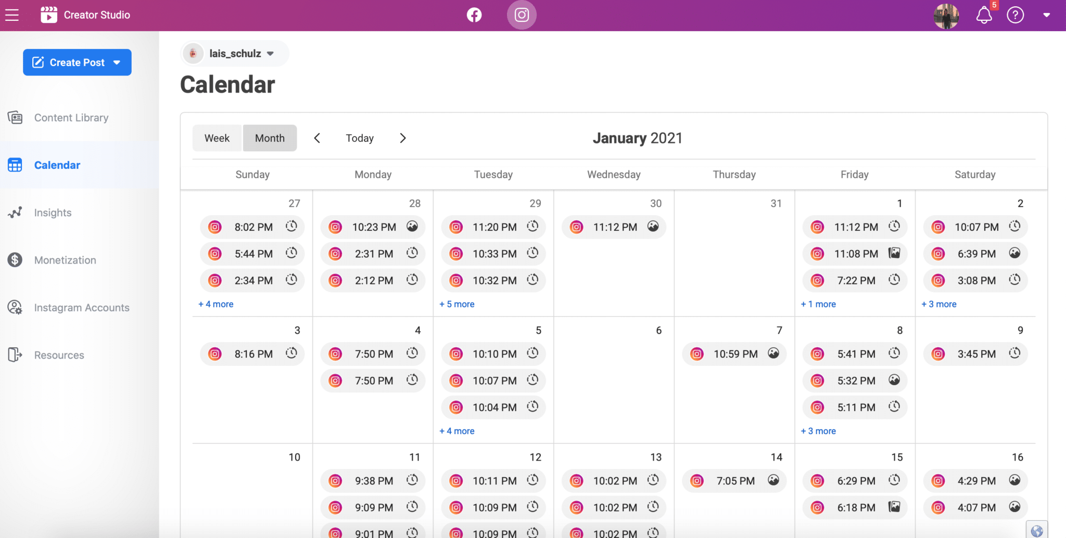Click the Calendar grid icon
The image size is (1066, 538).
pos(15,165)
